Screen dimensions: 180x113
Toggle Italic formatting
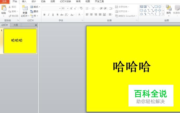49,15
